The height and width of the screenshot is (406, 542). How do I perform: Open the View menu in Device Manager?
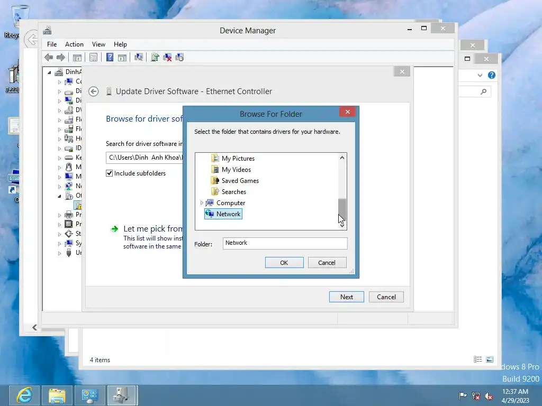(98, 44)
